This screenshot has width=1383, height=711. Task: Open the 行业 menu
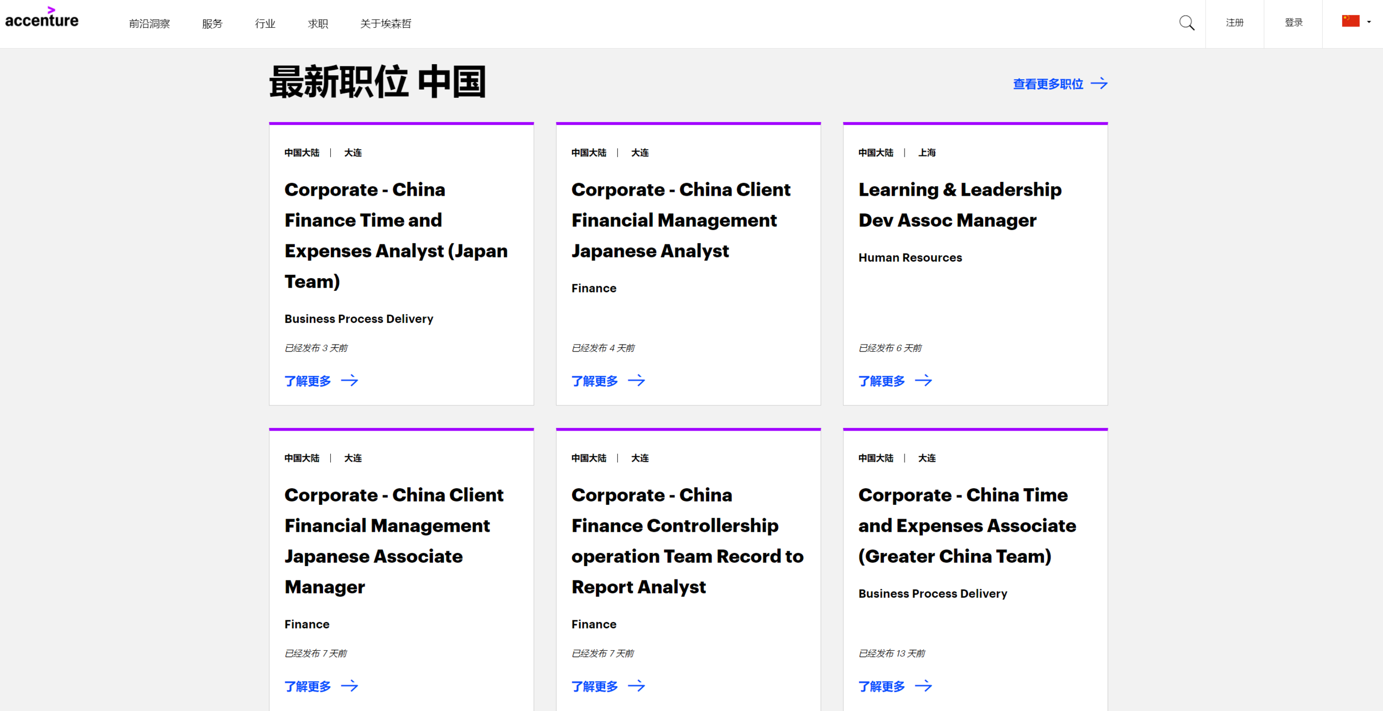click(265, 24)
